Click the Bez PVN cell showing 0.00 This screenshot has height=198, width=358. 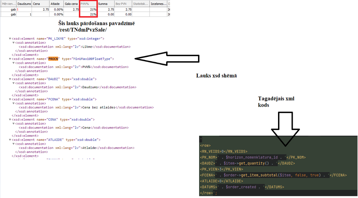point(123,14)
